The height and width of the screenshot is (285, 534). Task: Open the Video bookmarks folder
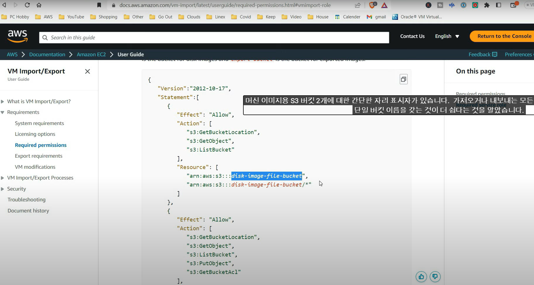pos(292,17)
